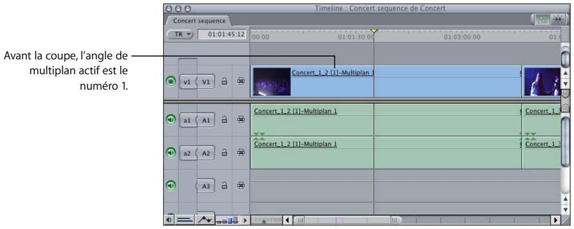Open the Concert sequence tab
574x229 pixels.
[x=199, y=21]
